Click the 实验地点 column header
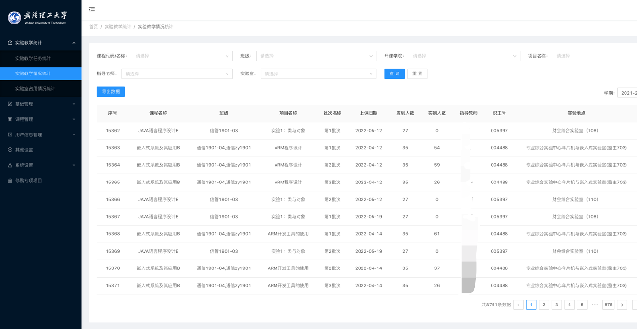Viewport: 637px width, 329px height. [x=577, y=113]
